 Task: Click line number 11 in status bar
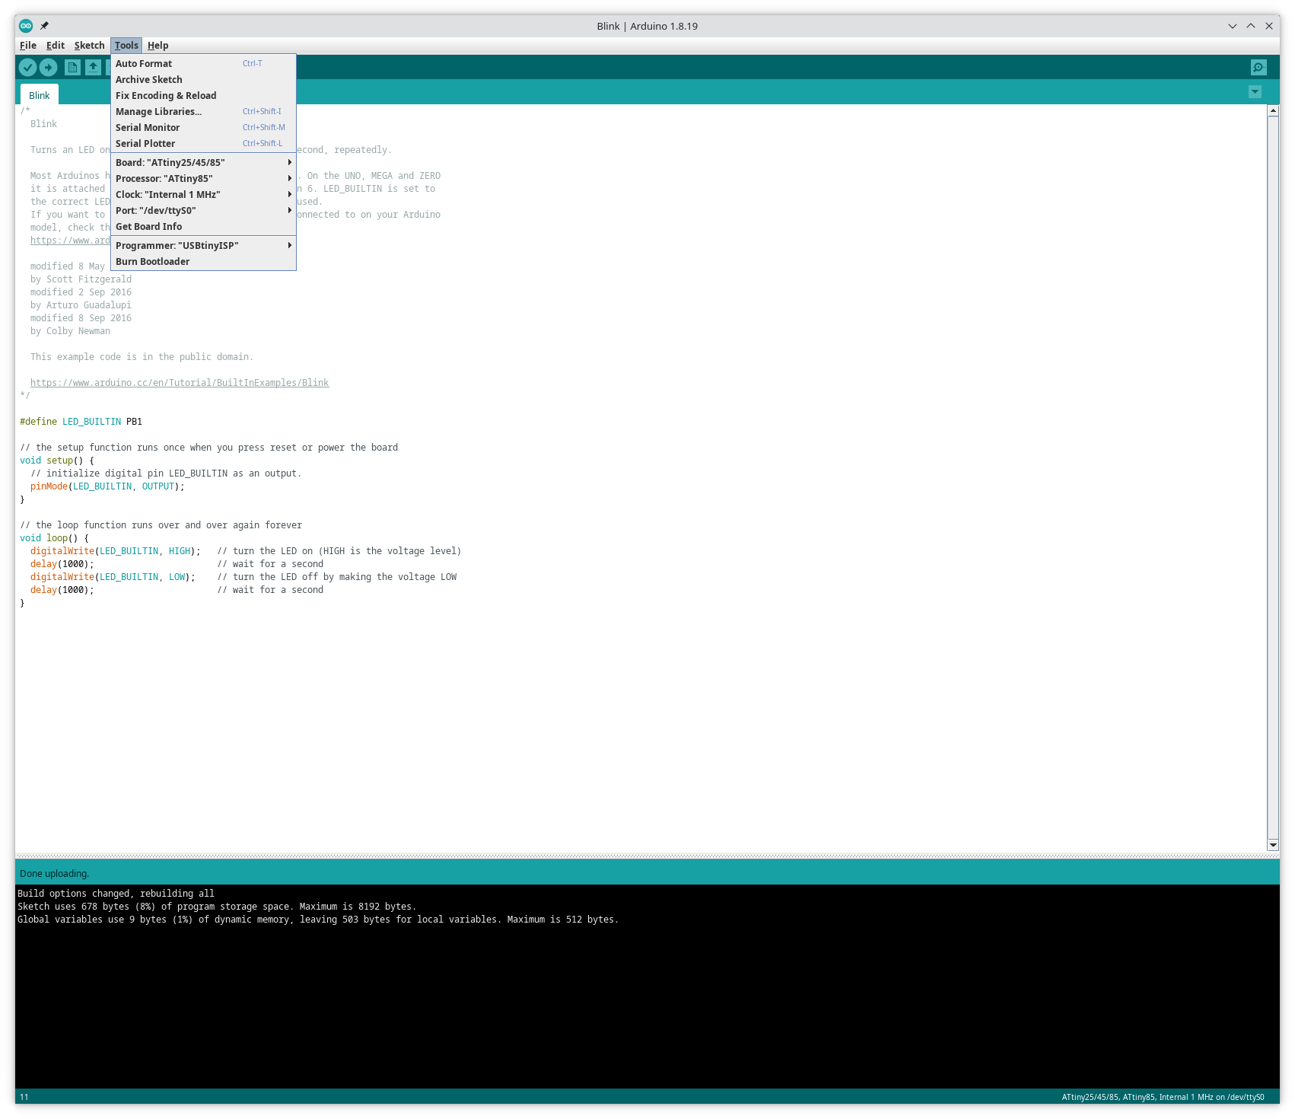click(x=24, y=1097)
